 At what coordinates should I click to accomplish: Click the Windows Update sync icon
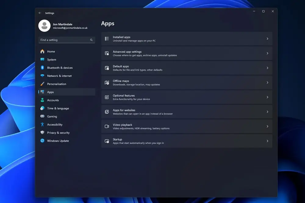42,141
